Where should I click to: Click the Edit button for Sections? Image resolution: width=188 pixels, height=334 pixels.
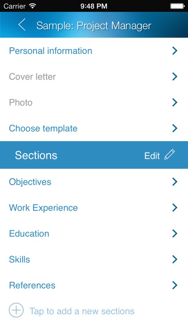pos(152,155)
